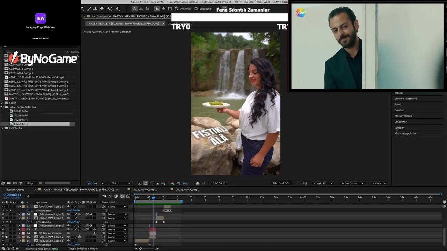This screenshot has width=447, height=251.
Task: Toggle visibility of layer 16 e8b21d comp
Action: pyautogui.click(x=3, y=241)
